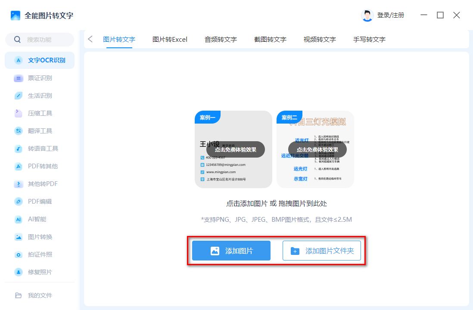This screenshot has height=310, width=473.
Task: Click the AI智能 sidebar icon
Action: click(x=19, y=219)
